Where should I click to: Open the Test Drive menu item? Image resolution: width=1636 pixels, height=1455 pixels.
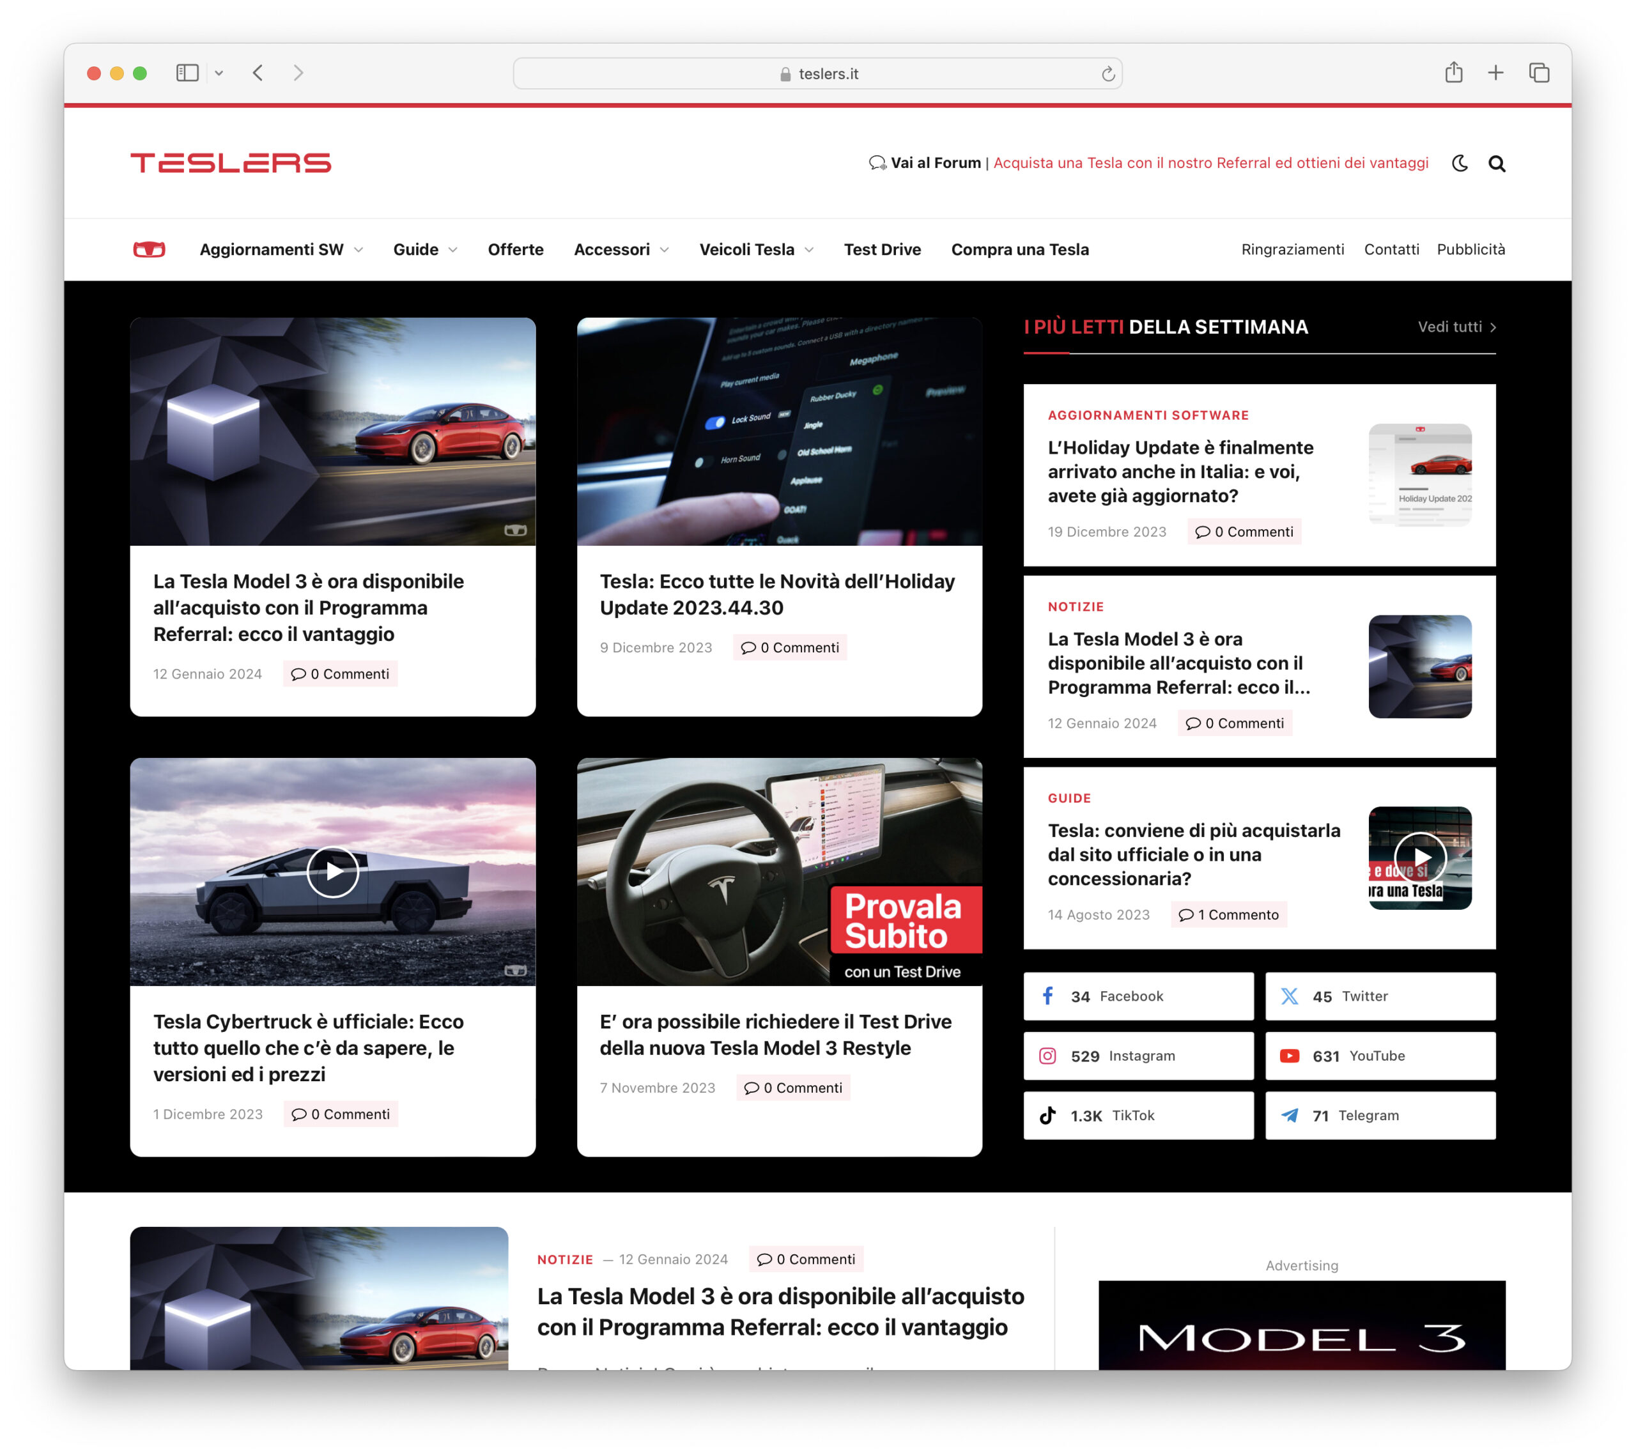(882, 250)
